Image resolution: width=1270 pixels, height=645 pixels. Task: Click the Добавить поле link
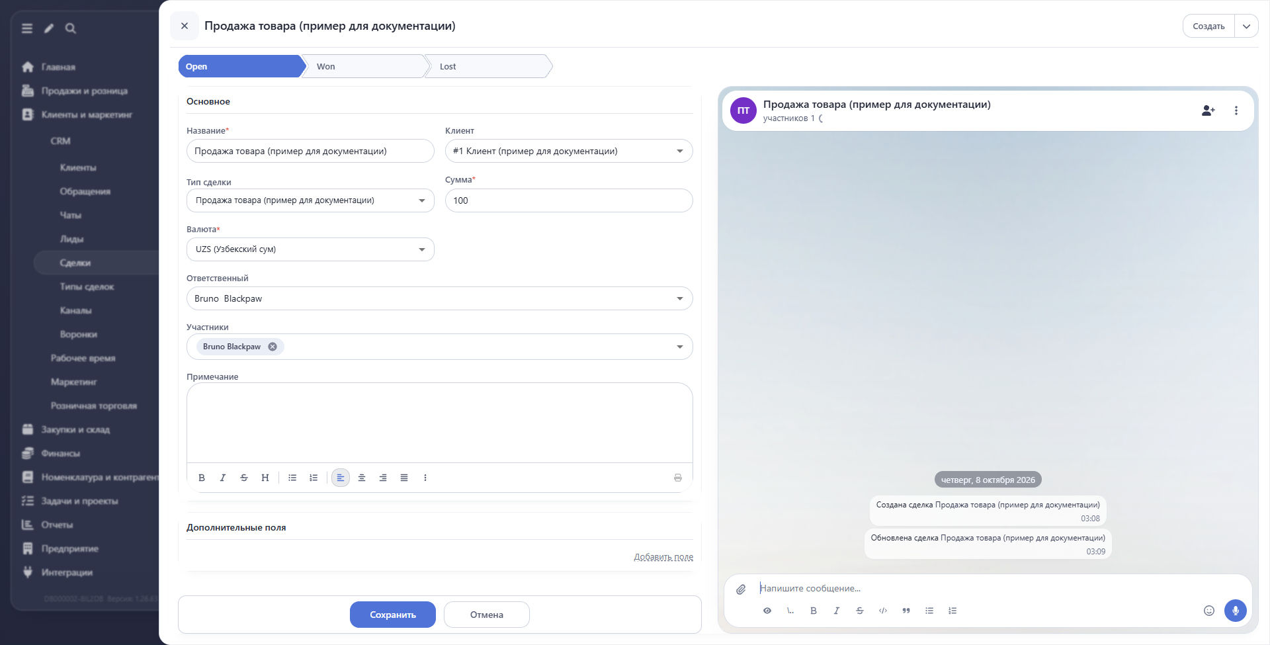point(663,557)
